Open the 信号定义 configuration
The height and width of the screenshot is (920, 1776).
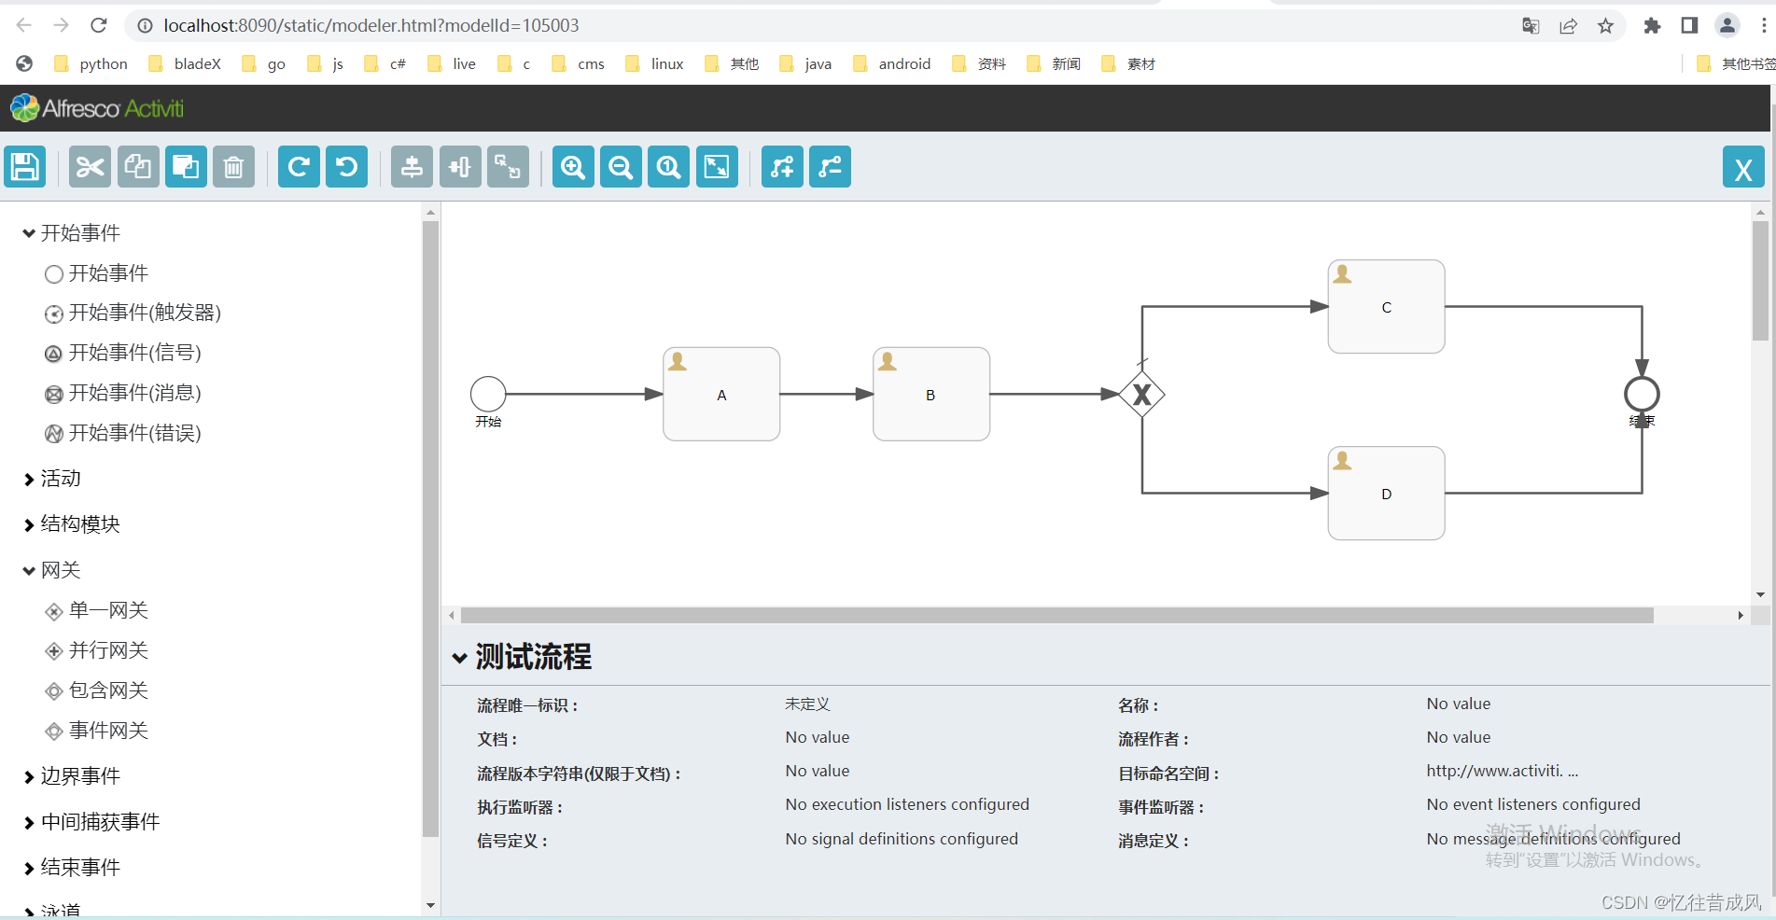[902, 840]
